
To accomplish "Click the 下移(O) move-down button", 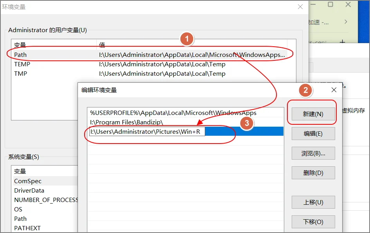I will (x=313, y=221).
